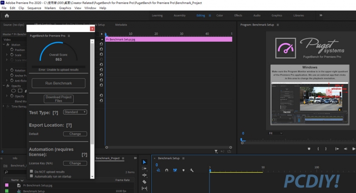356x193 pixels.
Task: Create ellipse mask under Opacity
Action: click(x=13, y=91)
